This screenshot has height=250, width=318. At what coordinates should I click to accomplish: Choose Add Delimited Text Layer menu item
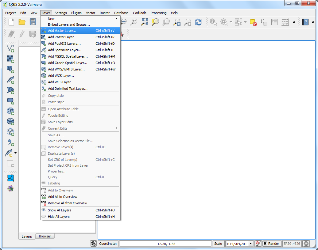(x=80, y=89)
